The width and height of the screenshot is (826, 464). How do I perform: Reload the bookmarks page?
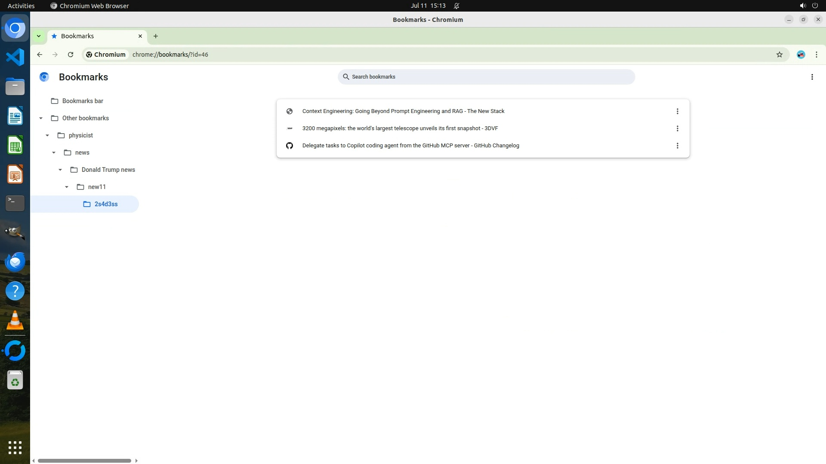coord(71,55)
